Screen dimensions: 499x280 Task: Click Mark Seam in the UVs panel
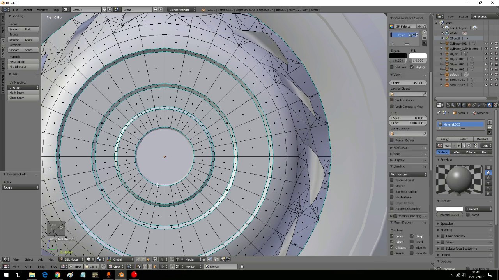[x=24, y=93]
